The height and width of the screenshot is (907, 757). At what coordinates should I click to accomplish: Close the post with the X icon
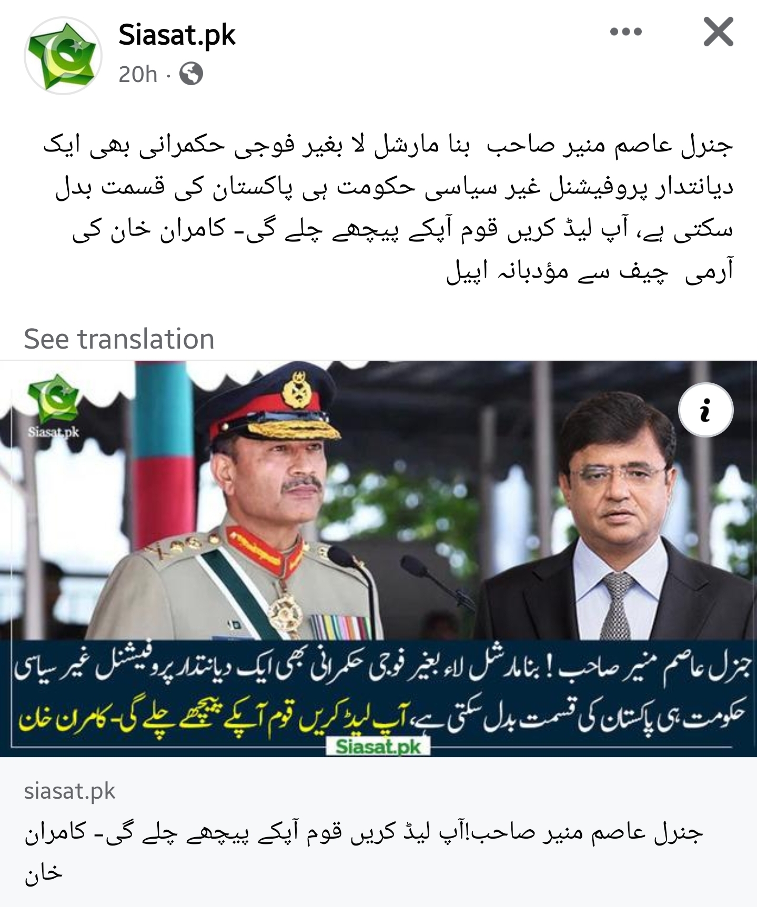(718, 32)
